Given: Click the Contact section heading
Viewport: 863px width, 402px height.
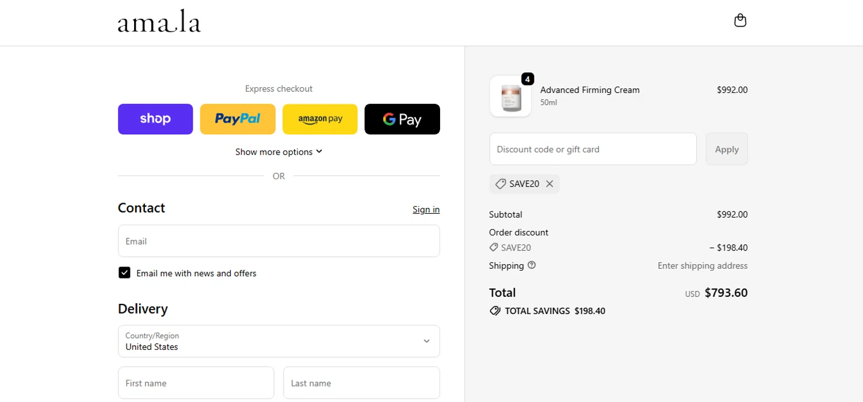Looking at the screenshot, I should point(142,208).
